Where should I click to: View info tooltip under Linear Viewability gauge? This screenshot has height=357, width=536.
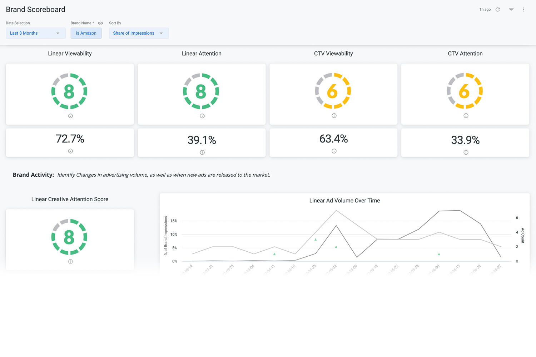[x=70, y=116]
